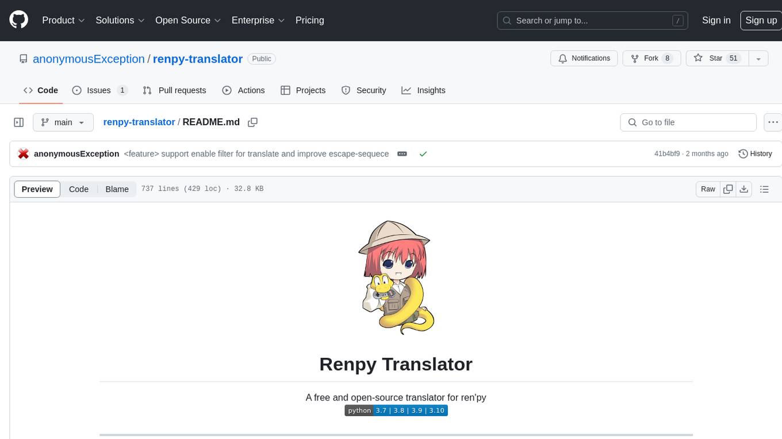Click the commit author avatar
782x439 pixels.
tap(24, 154)
